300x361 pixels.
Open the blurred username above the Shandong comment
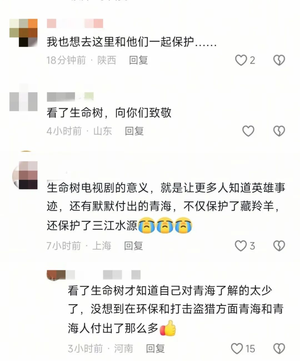70,97
